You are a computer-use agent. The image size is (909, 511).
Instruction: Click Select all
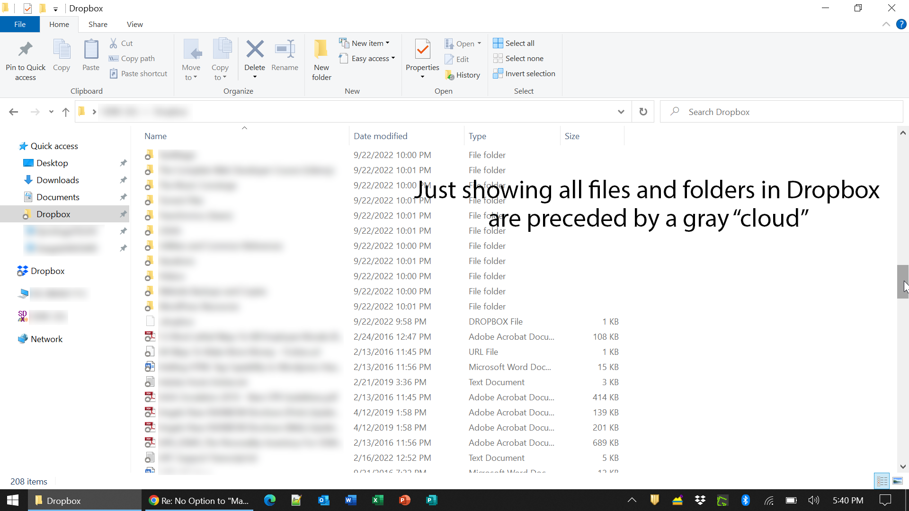tap(514, 43)
